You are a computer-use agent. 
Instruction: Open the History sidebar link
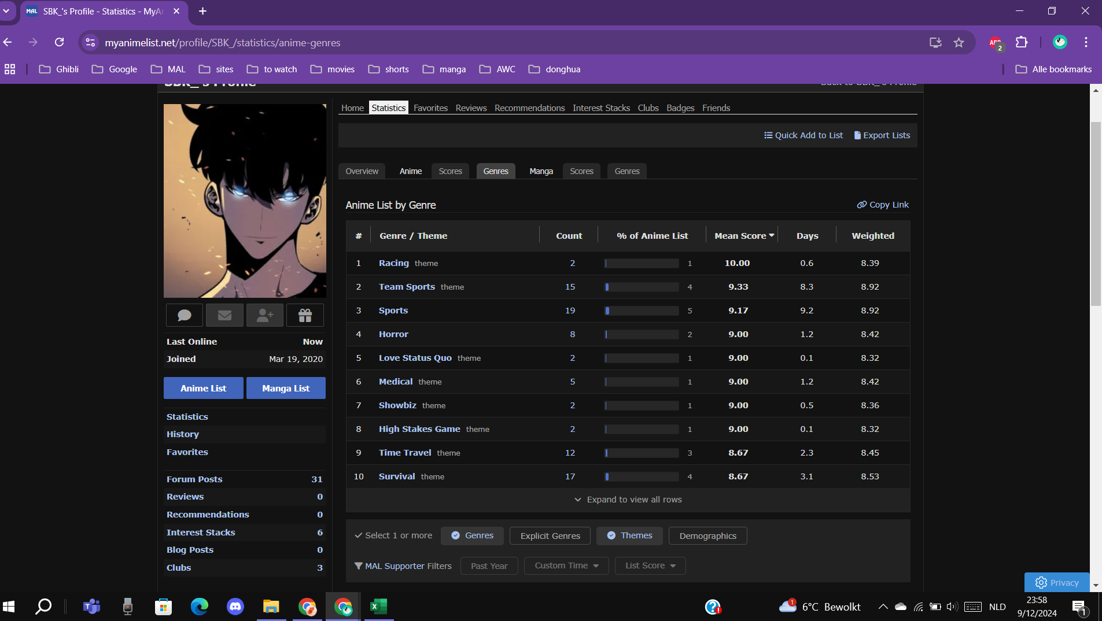click(x=183, y=434)
